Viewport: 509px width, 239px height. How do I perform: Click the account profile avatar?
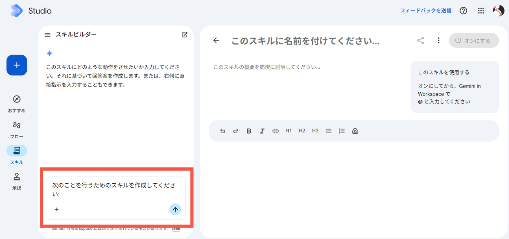click(498, 11)
